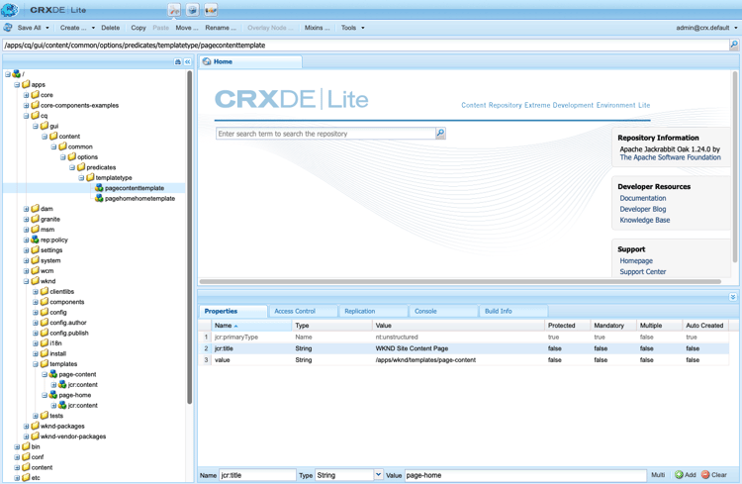Open the Create dropdown arrow

[x=93, y=28]
